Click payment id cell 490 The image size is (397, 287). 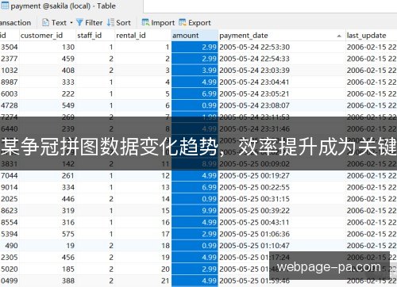tap(10, 246)
